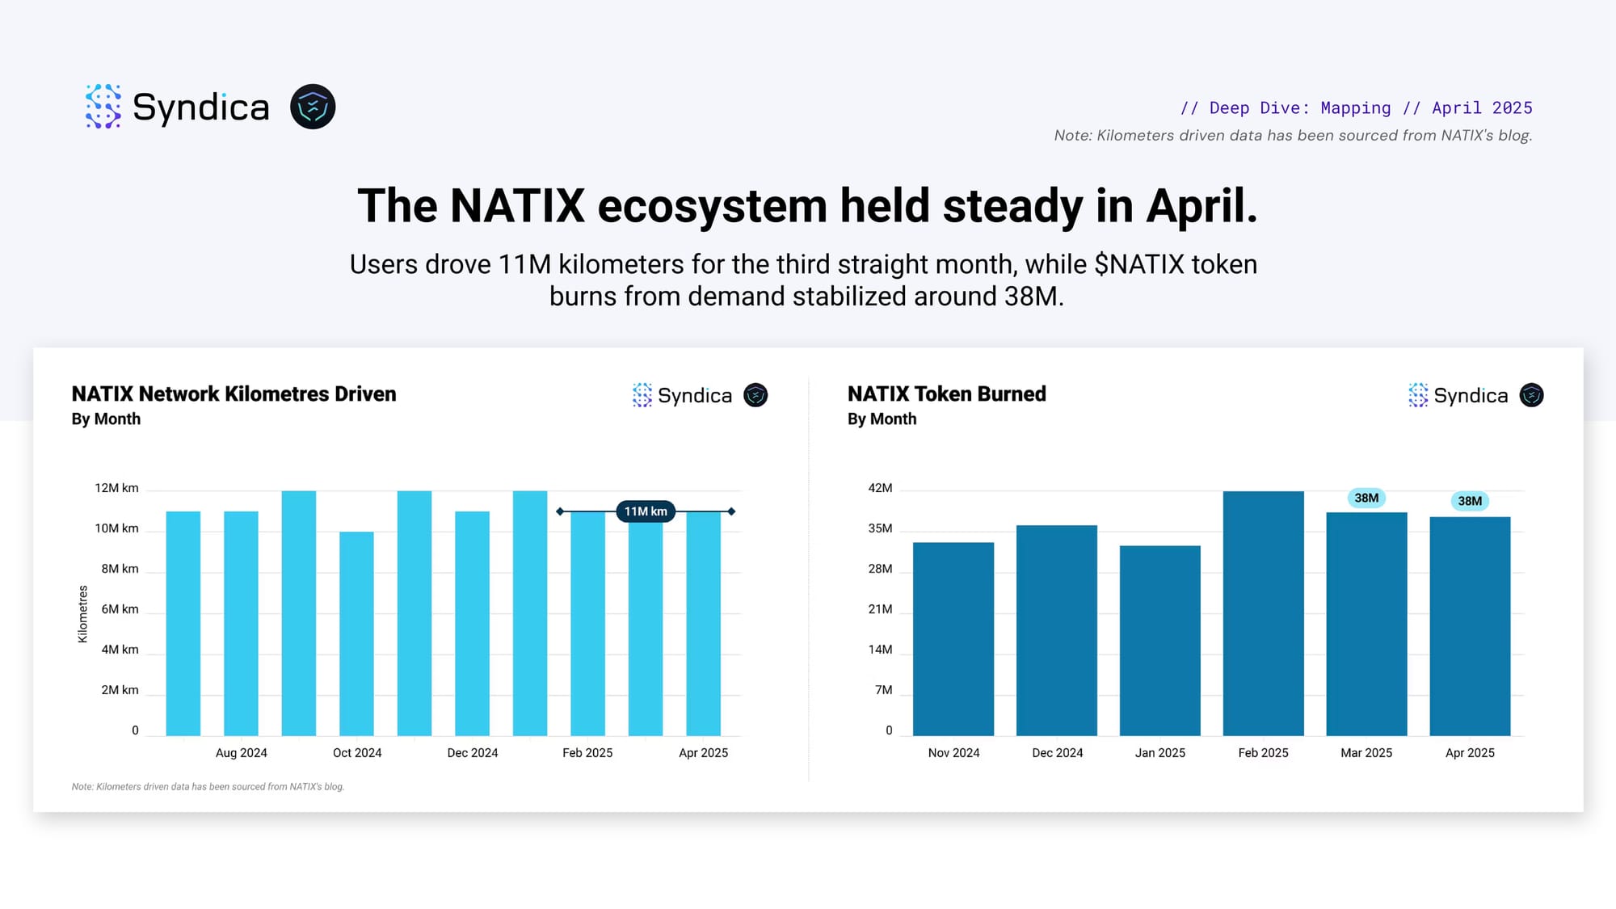Click the '21M' y-axis label
Screen dimensions: 1616x909
[880, 609]
